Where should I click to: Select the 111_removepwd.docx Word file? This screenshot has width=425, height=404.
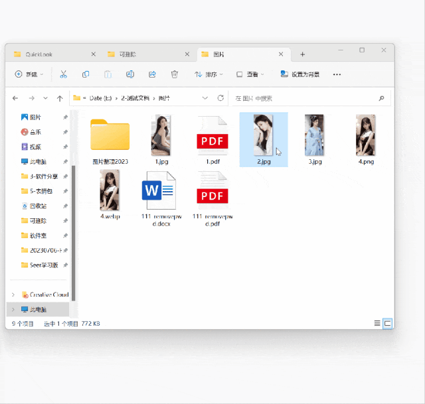pyautogui.click(x=159, y=198)
